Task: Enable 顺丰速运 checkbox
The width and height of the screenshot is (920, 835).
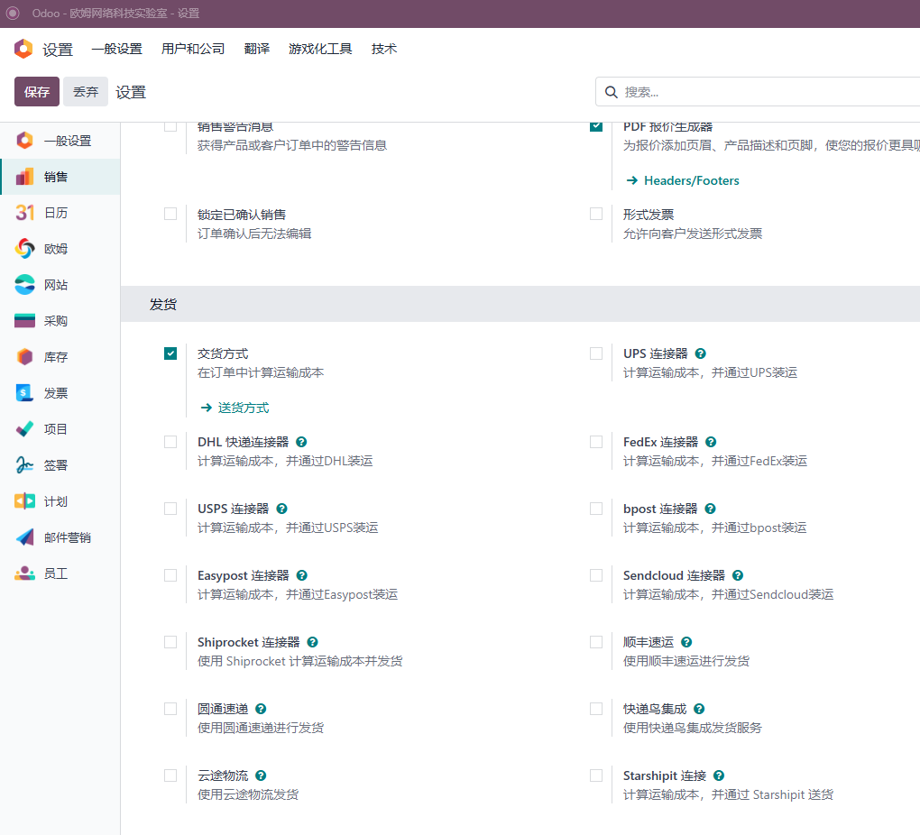Action: point(596,642)
